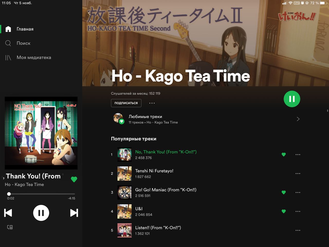Open the connect to device icon
Image resolution: width=329 pixels, height=247 pixels.
10,227
